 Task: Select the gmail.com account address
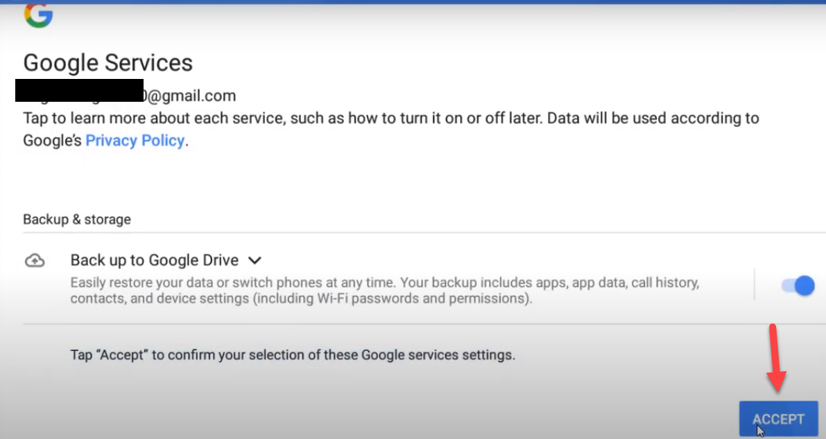(189, 96)
